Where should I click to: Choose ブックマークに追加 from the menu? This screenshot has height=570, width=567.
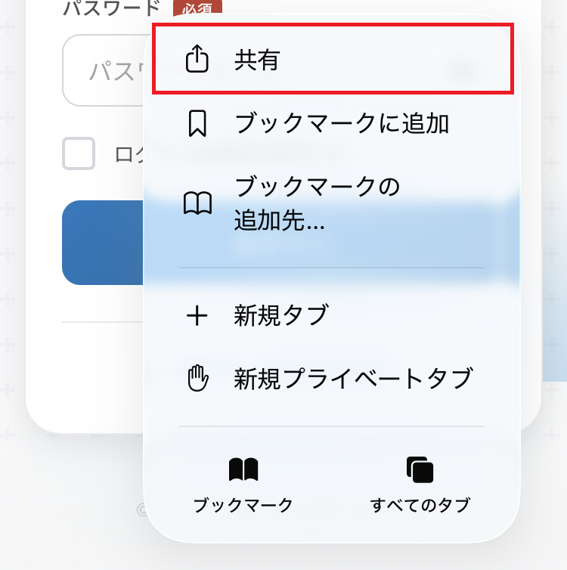333,123
